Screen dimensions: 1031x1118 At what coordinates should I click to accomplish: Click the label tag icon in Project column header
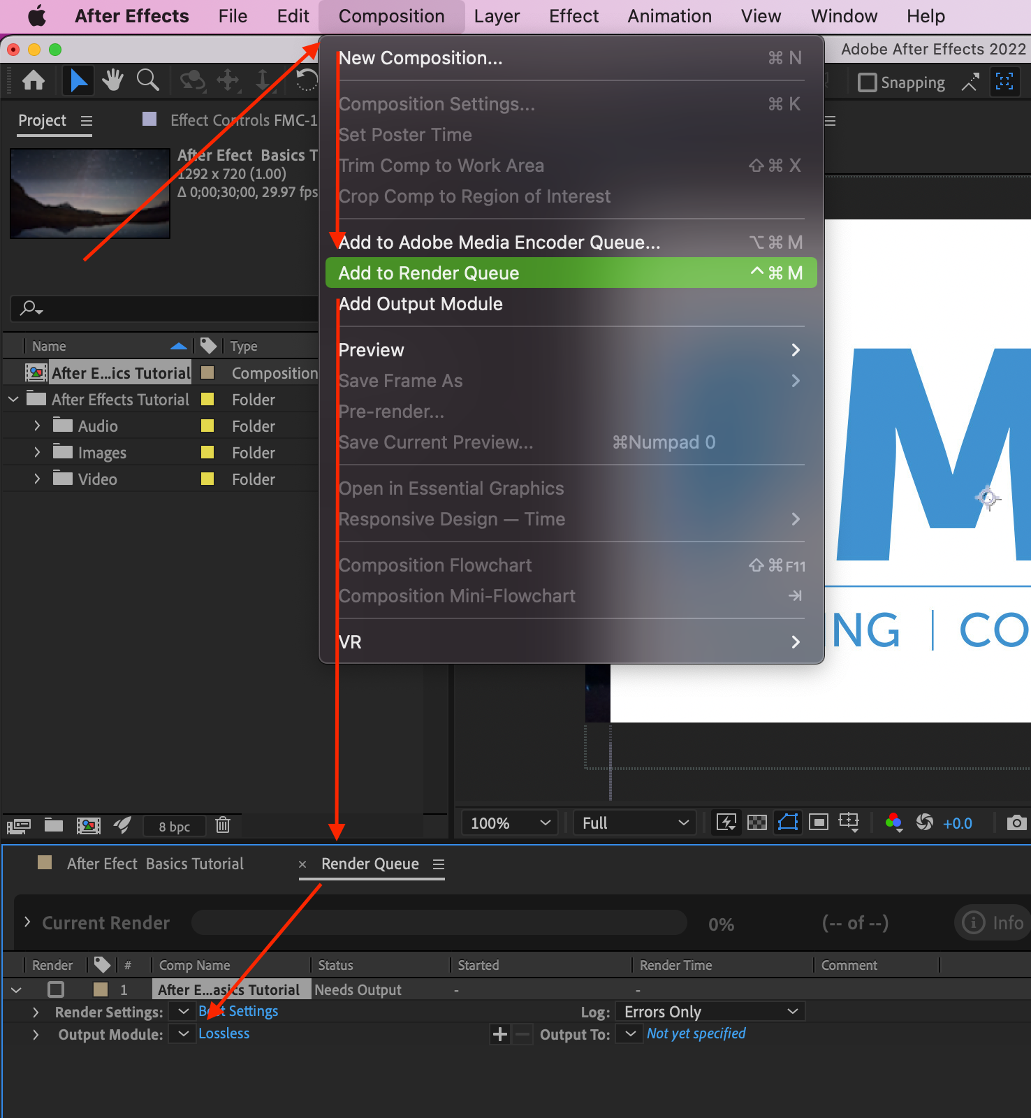coord(208,345)
